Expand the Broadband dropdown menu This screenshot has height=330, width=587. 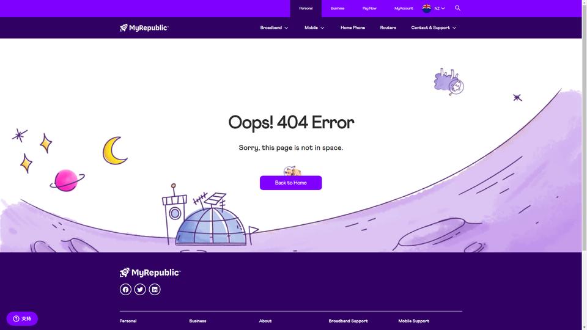click(274, 28)
